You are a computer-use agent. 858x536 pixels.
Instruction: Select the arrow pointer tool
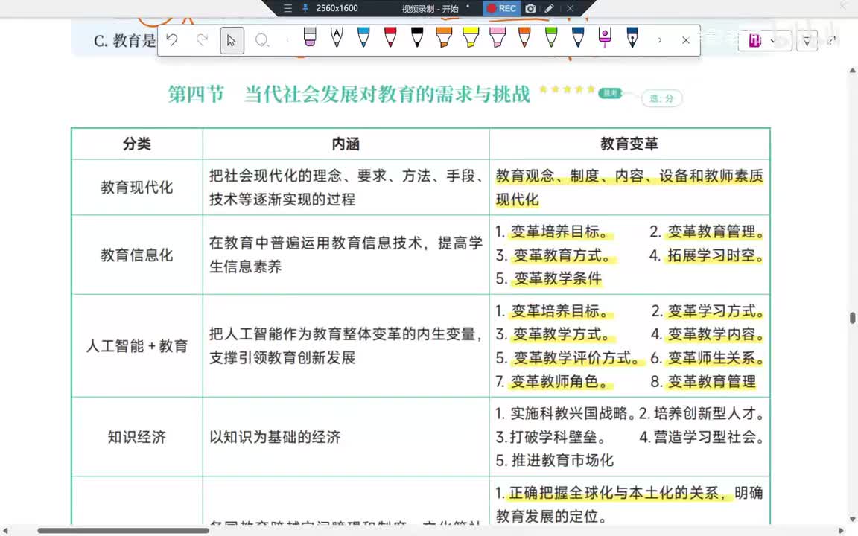click(x=232, y=40)
